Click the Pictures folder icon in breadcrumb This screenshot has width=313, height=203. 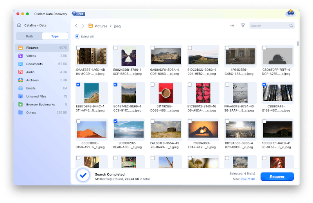pos(91,26)
